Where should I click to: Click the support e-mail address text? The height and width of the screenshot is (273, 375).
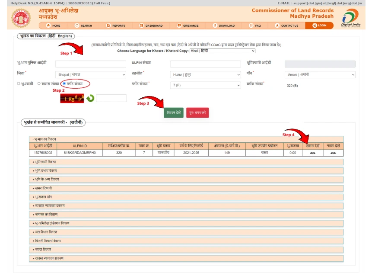click(x=327, y=3)
